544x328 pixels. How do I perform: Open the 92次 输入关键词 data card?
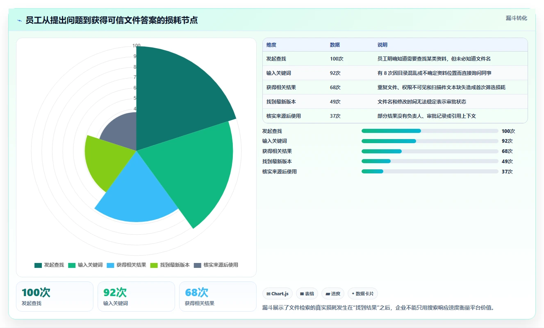point(136,297)
